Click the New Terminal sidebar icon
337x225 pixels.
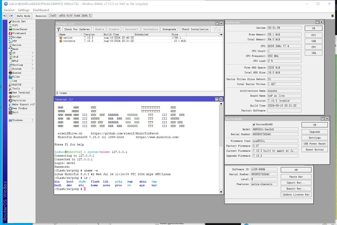(10, 93)
